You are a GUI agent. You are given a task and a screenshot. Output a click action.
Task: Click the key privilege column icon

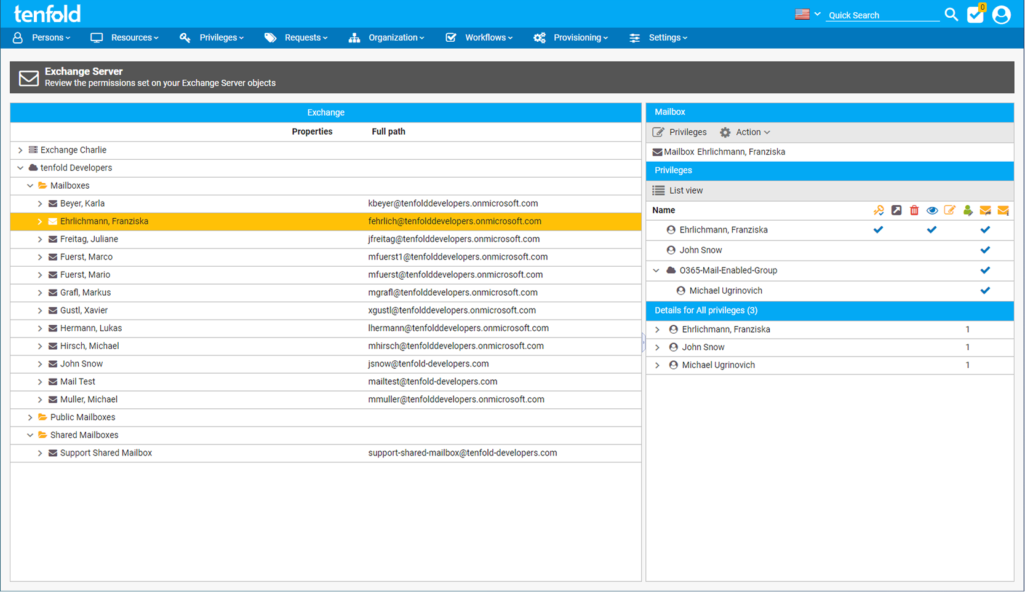[879, 210]
